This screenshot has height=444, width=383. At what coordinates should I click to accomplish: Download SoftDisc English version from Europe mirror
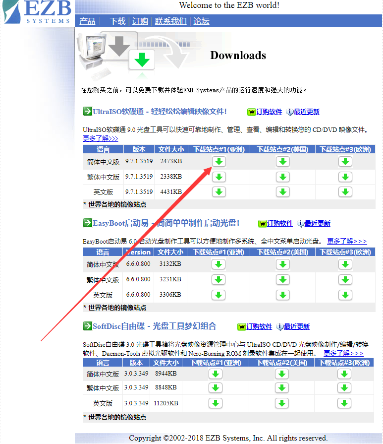pyautogui.click(x=344, y=403)
